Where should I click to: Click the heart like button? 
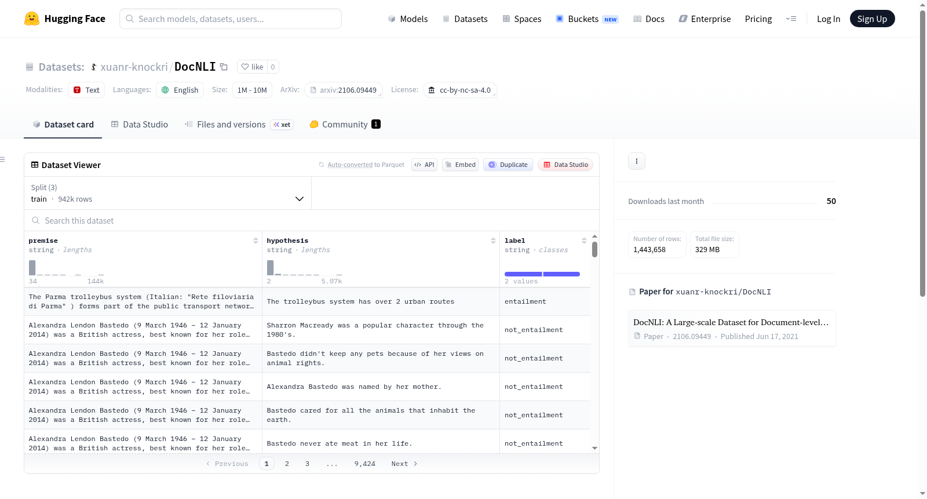(252, 67)
